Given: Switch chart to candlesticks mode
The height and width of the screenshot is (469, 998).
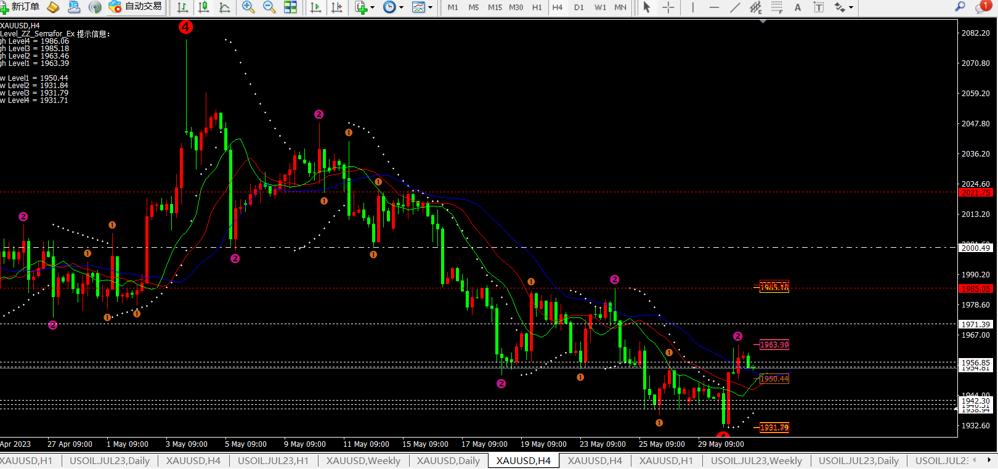Looking at the screenshot, I should [204, 7].
